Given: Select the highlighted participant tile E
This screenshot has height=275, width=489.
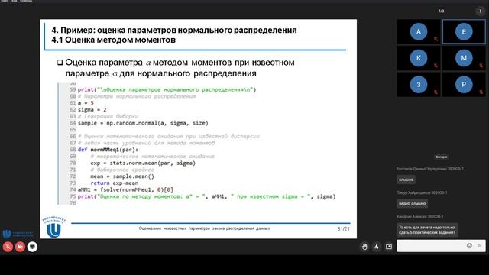Looking at the screenshot, I should tap(464, 31).
